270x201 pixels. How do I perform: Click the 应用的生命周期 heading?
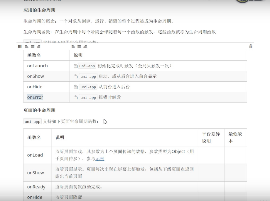(39, 10)
